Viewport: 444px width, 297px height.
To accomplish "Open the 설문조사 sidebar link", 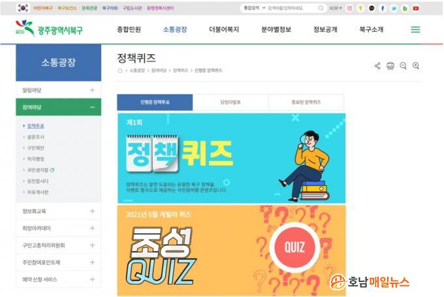I will coord(36,137).
